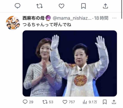Share the 西麻布の母 tweet
Screen dimensions: 123x108
pyautogui.click(x=114, y=102)
